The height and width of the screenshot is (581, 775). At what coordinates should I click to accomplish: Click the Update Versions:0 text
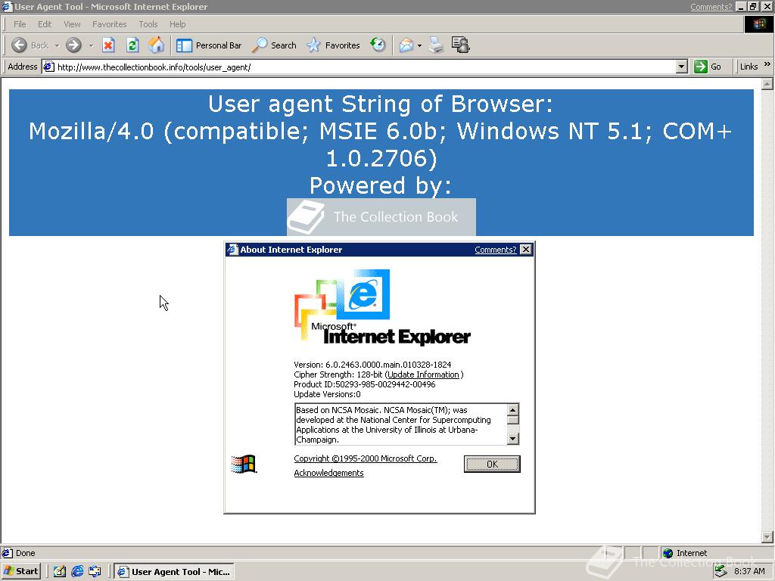pos(327,394)
